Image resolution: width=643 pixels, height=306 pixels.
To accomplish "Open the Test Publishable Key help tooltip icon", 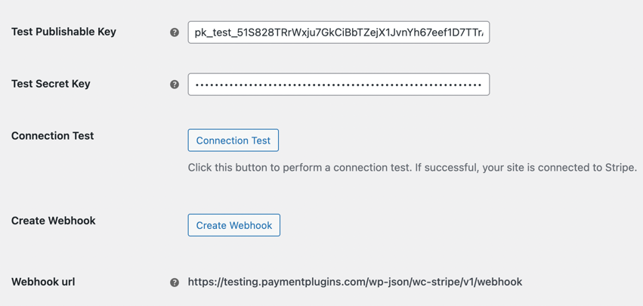I will click(x=175, y=32).
